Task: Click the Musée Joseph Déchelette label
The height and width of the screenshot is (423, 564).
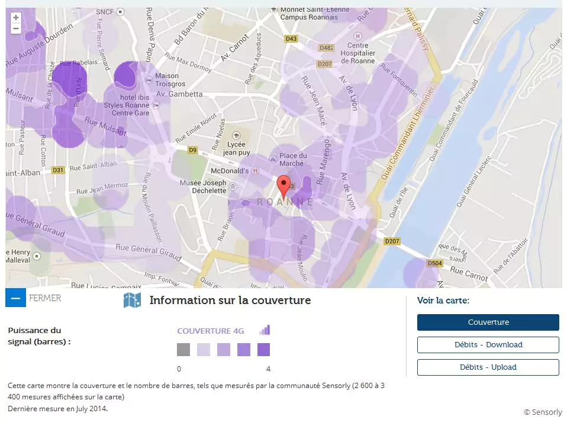Action: [x=203, y=186]
